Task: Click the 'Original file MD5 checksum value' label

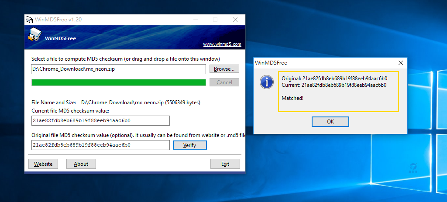Action: coord(138,135)
